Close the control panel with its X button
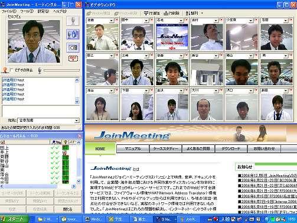The image size is (297, 223). coord(80,136)
